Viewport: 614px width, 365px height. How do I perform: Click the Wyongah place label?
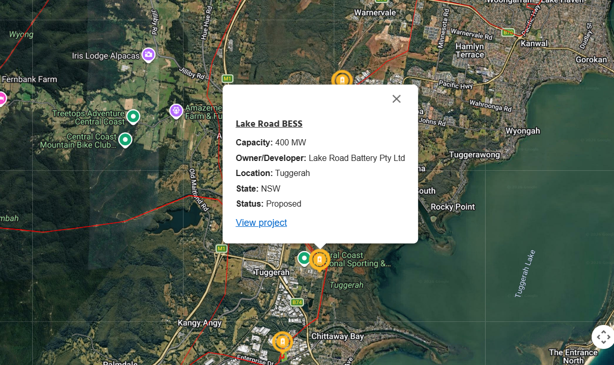[x=522, y=131]
